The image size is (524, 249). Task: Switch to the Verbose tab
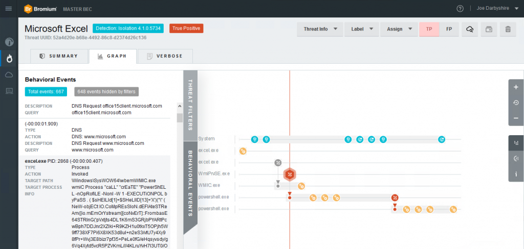coord(165,56)
